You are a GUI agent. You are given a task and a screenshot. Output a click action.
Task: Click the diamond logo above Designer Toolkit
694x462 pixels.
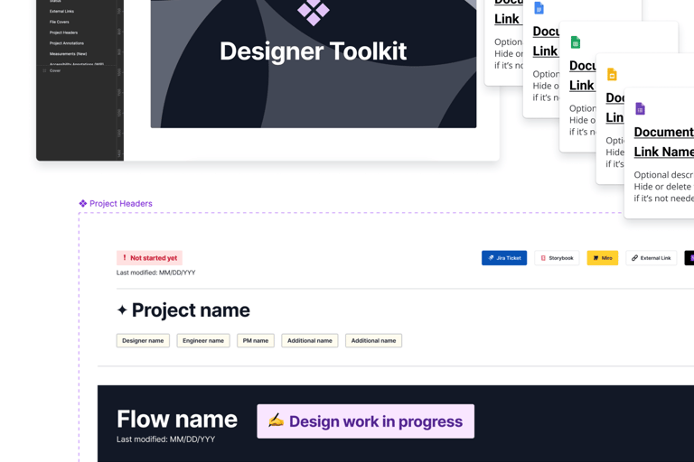click(x=313, y=12)
